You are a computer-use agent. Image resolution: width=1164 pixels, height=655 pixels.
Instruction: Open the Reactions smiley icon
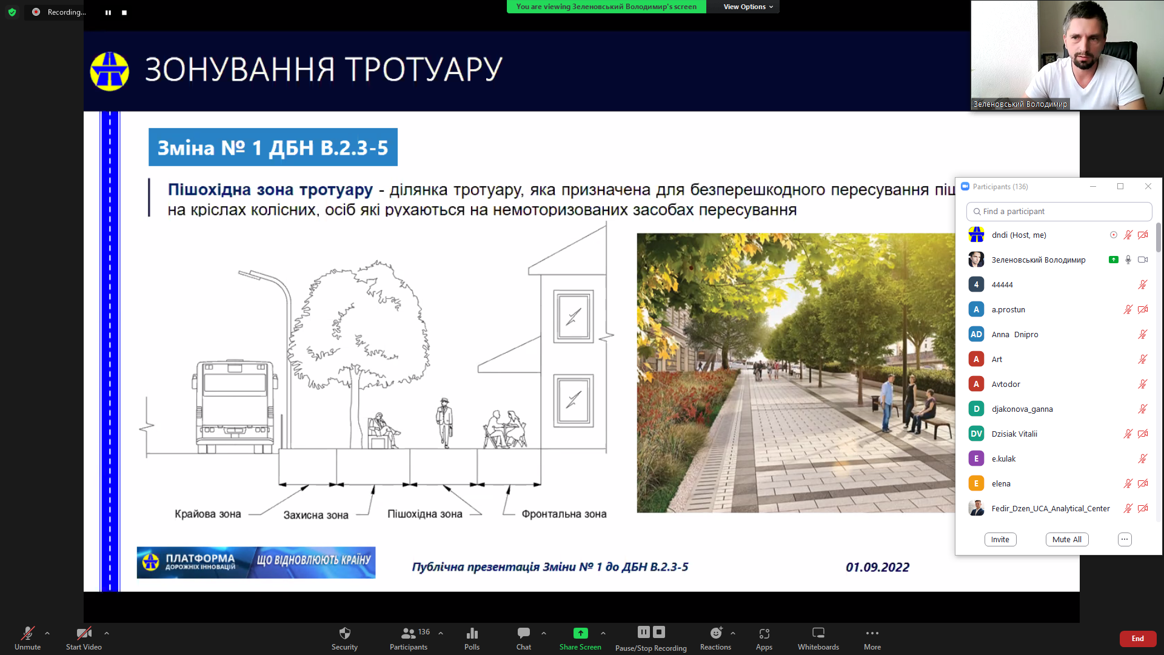[x=715, y=633]
